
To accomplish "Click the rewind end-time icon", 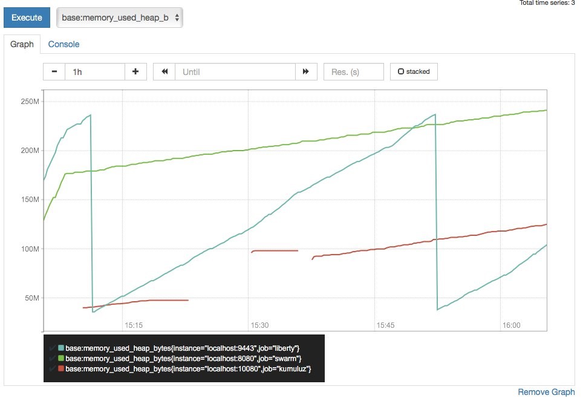I will coord(164,71).
